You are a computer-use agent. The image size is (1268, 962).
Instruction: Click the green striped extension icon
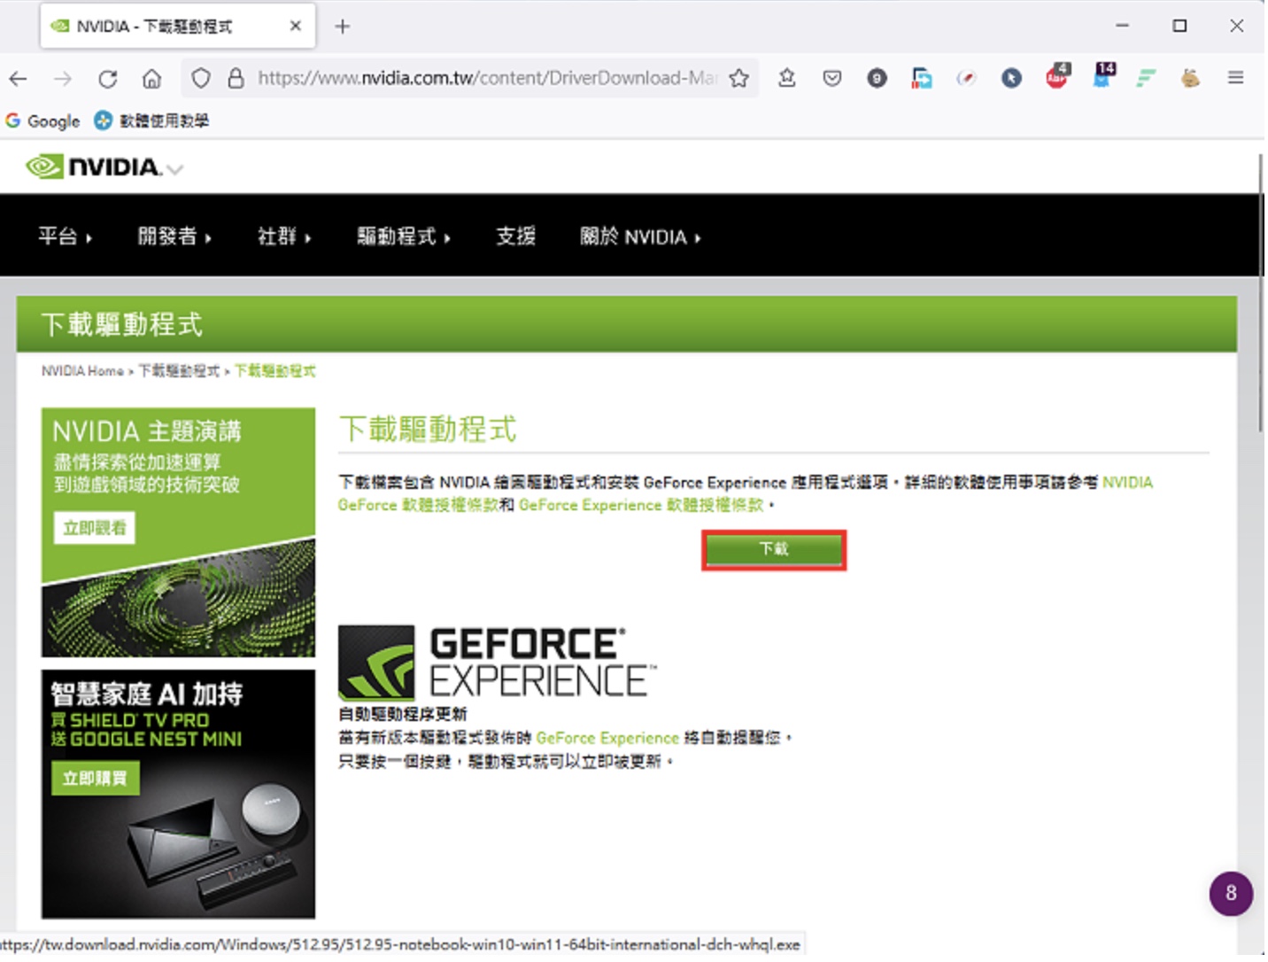click(1147, 78)
